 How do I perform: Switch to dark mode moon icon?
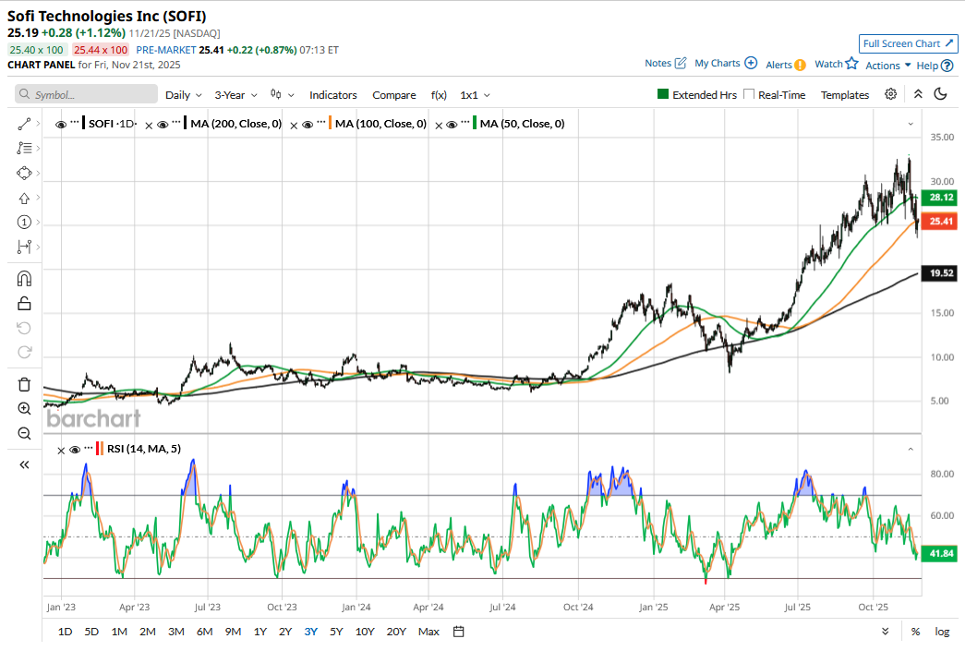941,94
